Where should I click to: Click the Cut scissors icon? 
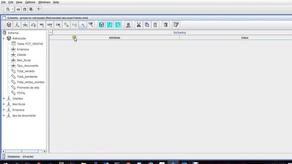click(139, 25)
